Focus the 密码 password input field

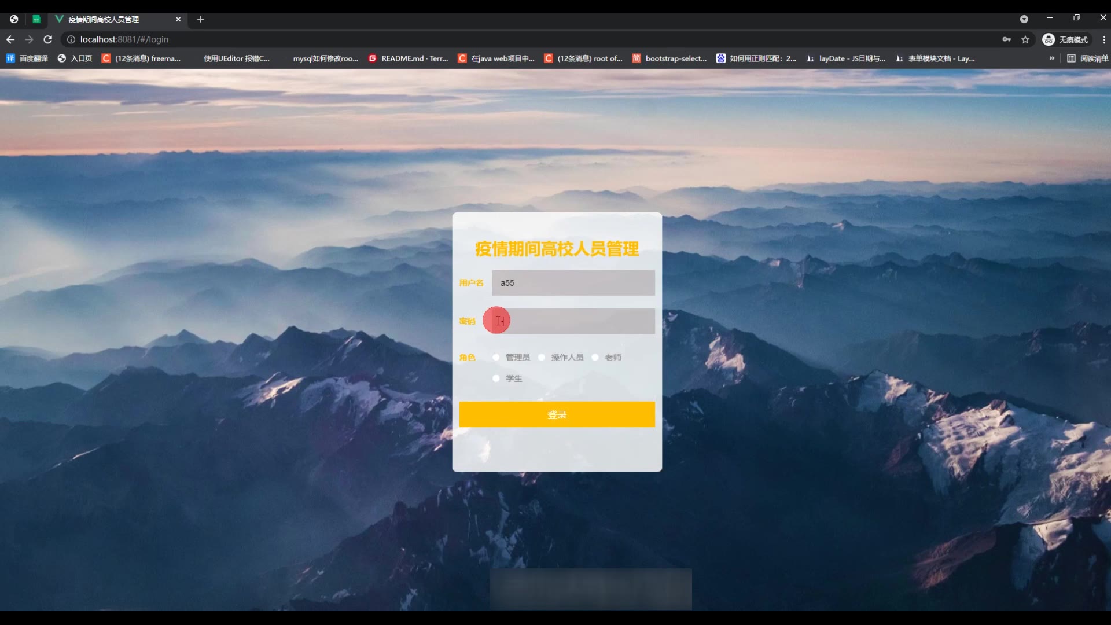(573, 321)
